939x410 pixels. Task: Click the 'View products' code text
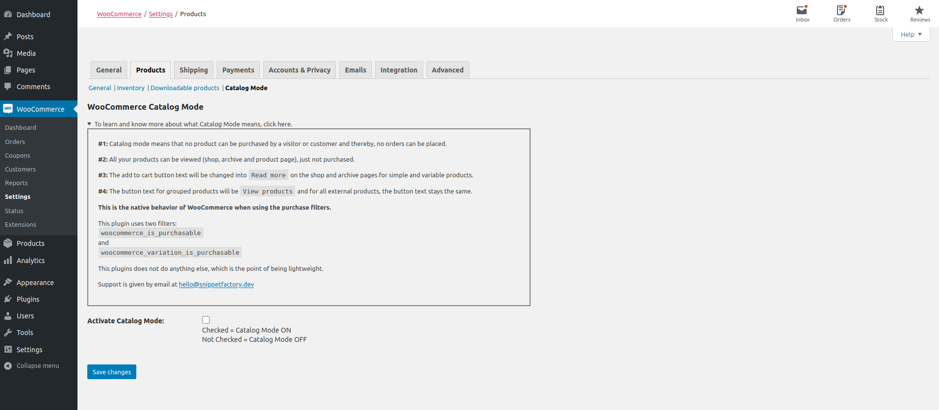pos(268,192)
